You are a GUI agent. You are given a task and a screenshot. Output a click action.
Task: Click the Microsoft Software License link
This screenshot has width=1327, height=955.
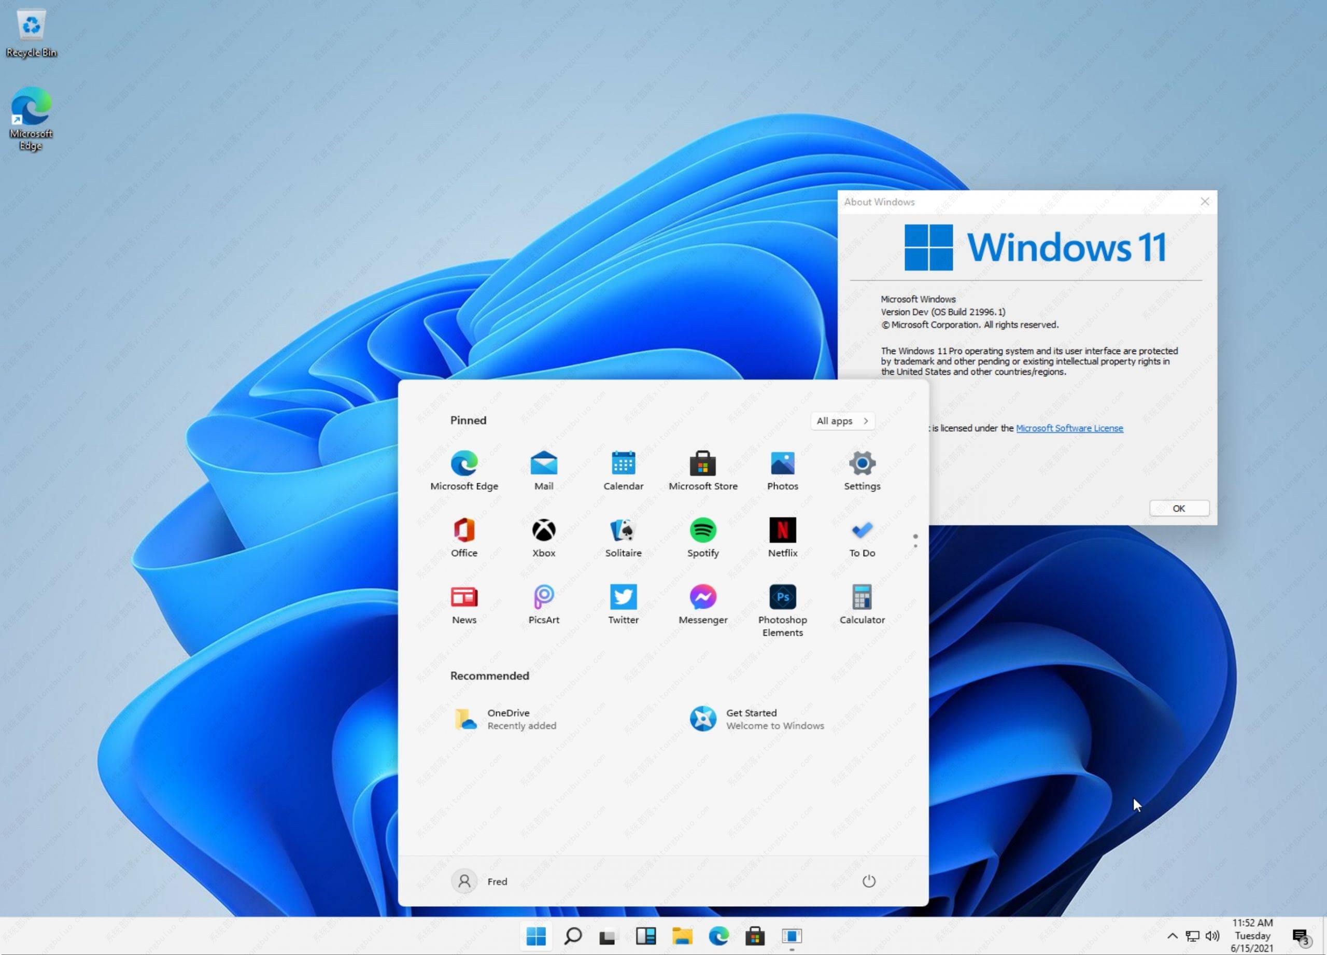click(1068, 428)
